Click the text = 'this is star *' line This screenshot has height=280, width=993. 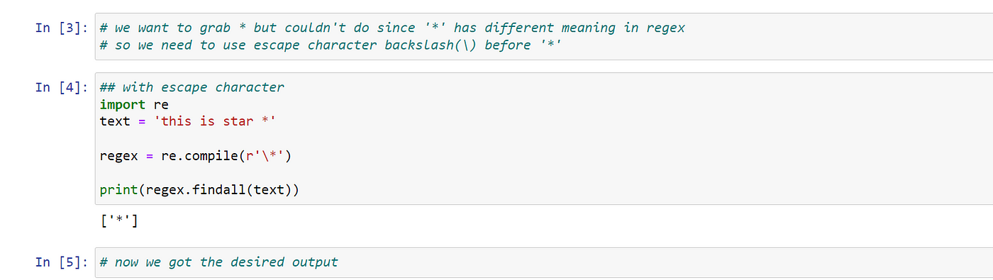(x=188, y=121)
